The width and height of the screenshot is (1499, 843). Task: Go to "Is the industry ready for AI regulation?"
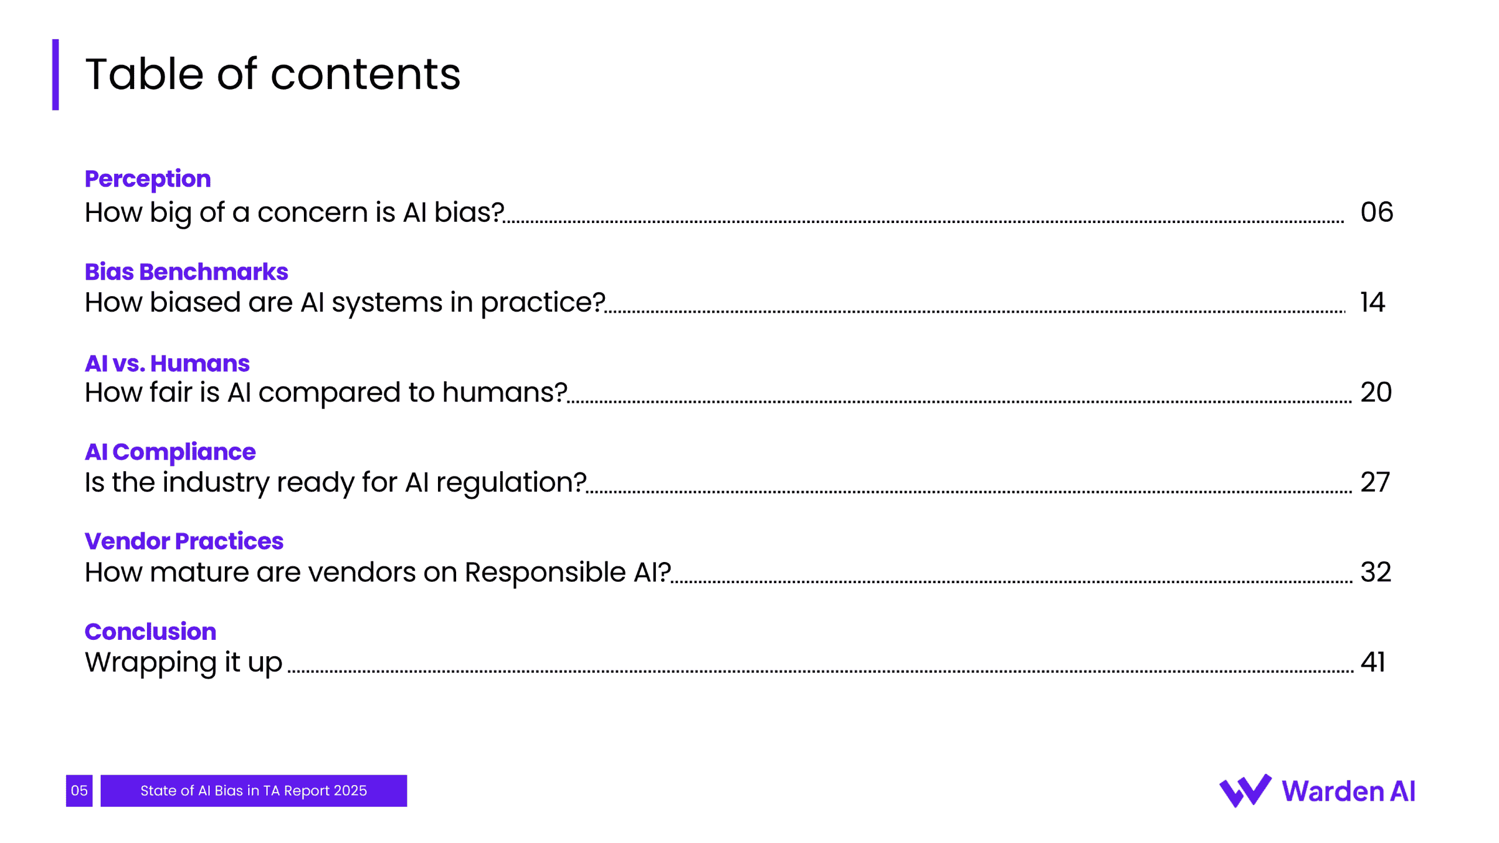pos(335,482)
